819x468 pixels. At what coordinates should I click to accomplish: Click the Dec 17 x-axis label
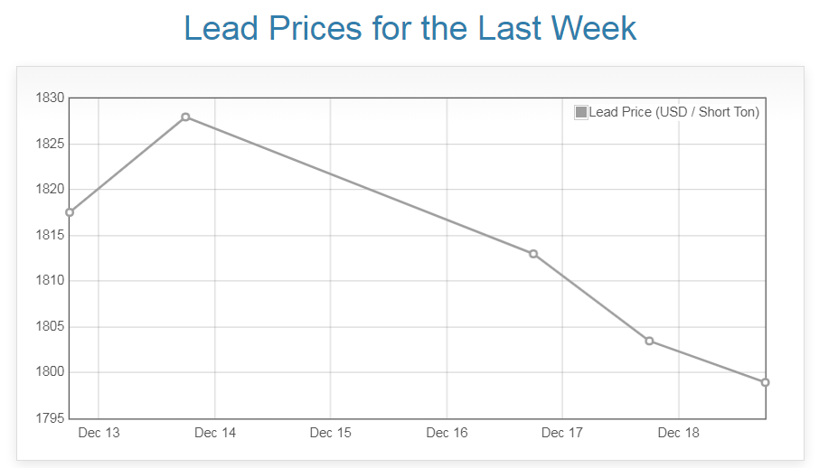562,433
